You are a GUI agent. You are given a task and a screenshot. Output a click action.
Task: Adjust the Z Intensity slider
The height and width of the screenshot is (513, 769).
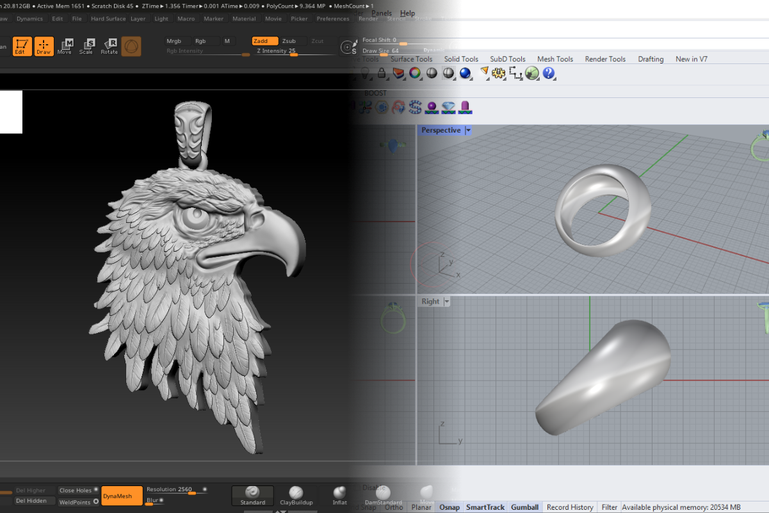tap(294, 54)
